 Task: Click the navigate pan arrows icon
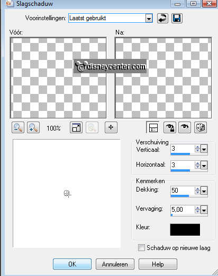tap(111, 127)
